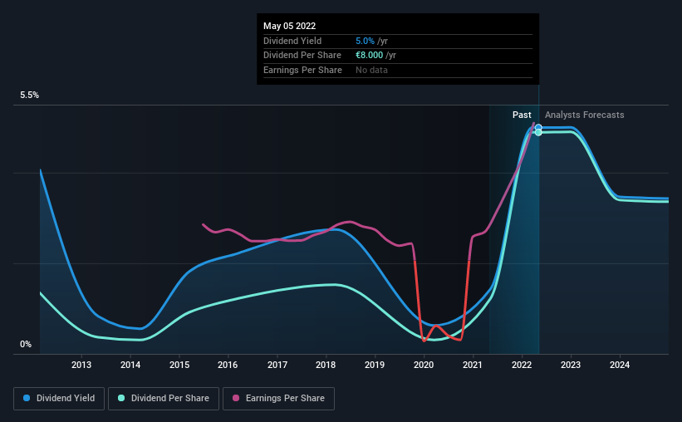Toggle the Dividend Per Share legend button

pos(164,399)
